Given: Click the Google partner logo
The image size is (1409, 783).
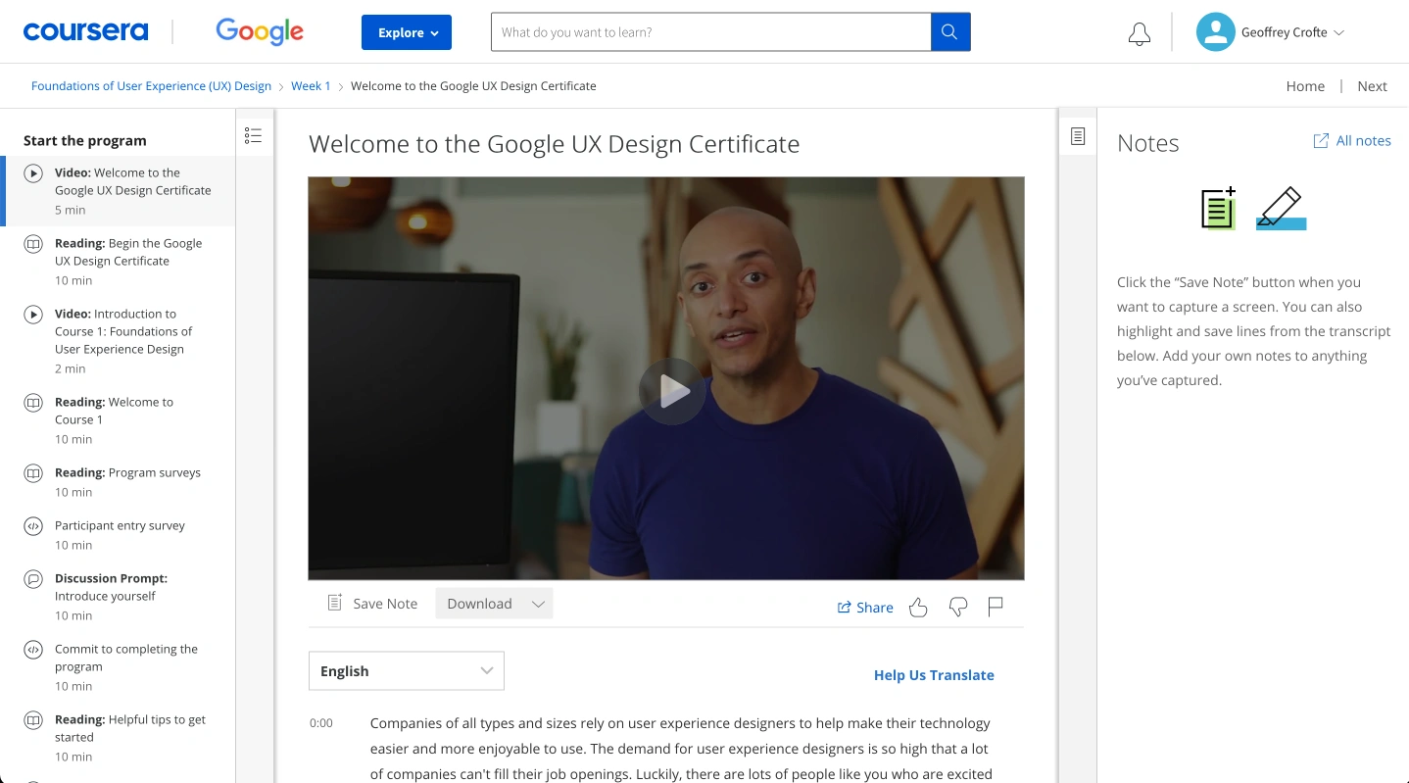Looking at the screenshot, I should (x=260, y=31).
